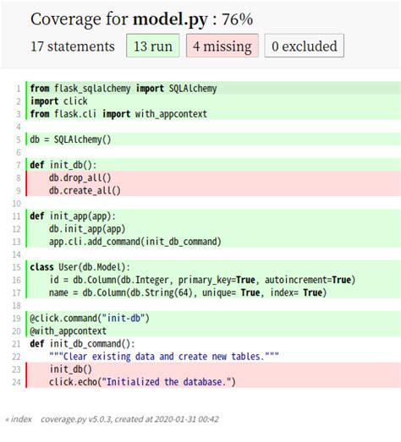Click the 'def init_db():' code line
Image resolution: width=401 pixels, height=442 pixels.
pyautogui.click(x=213, y=165)
